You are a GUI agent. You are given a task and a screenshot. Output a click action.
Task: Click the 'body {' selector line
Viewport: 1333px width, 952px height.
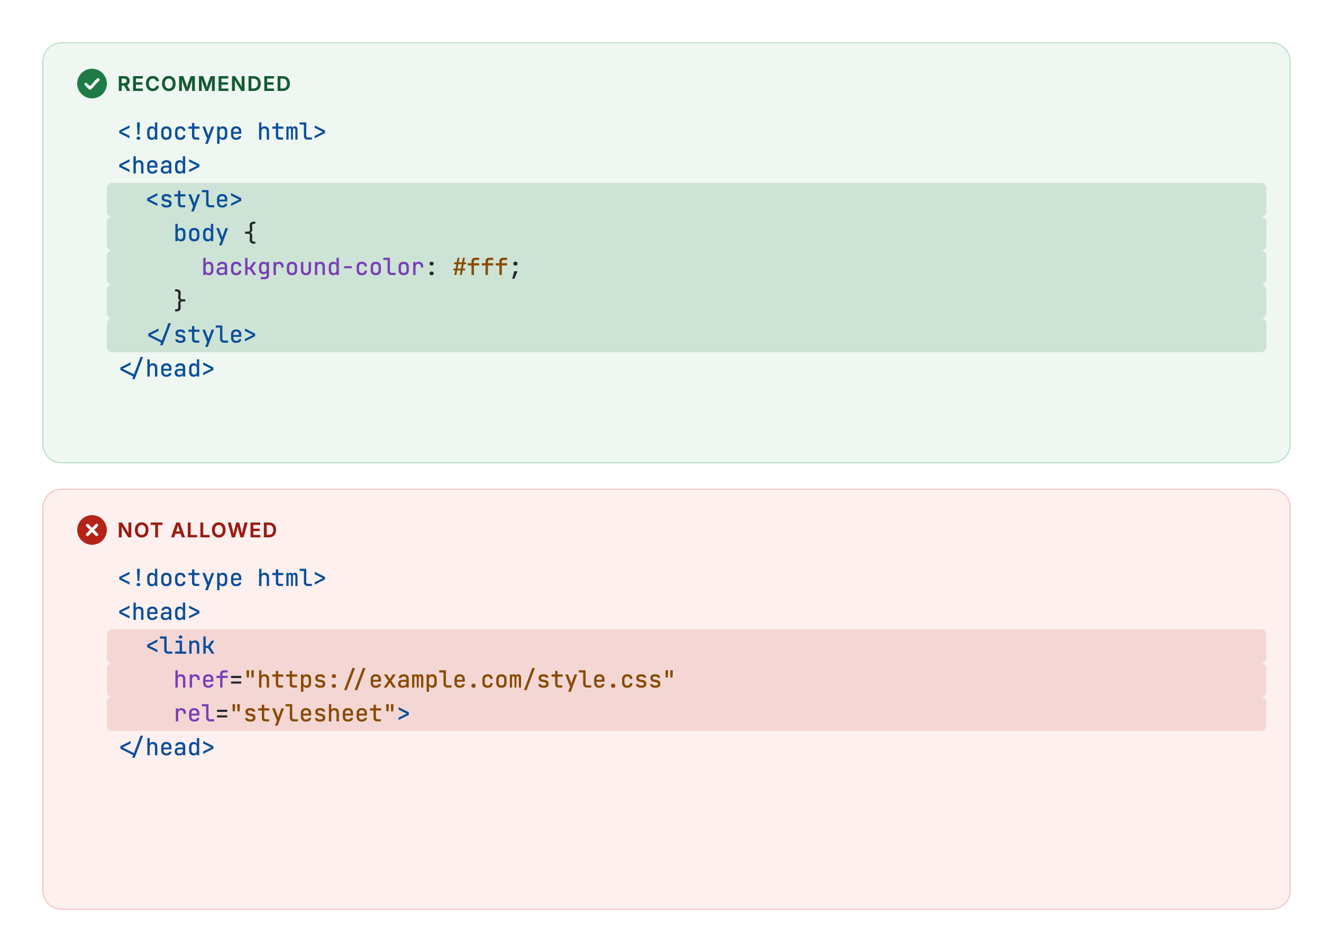pyautogui.click(x=687, y=234)
